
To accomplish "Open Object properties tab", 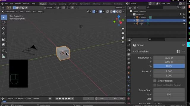I will tap(129, 73).
